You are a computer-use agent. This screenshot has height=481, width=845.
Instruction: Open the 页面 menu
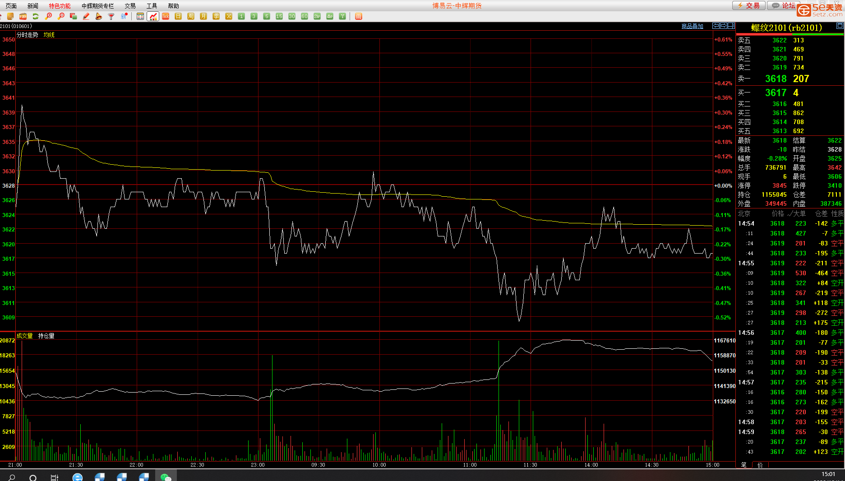click(11, 6)
